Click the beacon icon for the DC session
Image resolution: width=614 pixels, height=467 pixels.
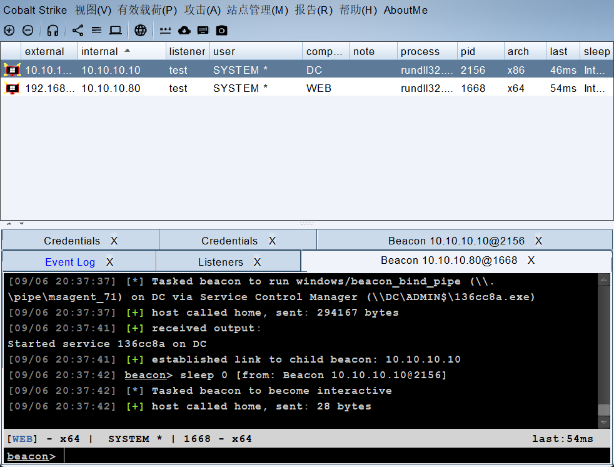point(12,70)
